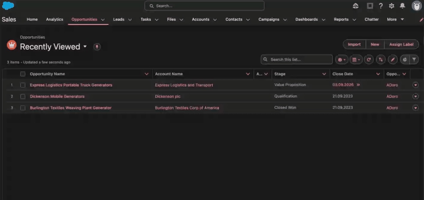
Task: Switch to the Analytics tab
Action: point(55,19)
